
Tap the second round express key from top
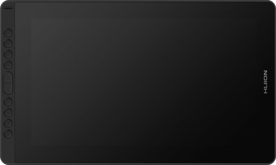click(8, 43)
